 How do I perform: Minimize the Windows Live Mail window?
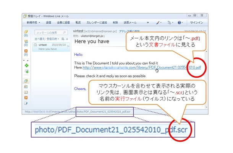(189, 15)
